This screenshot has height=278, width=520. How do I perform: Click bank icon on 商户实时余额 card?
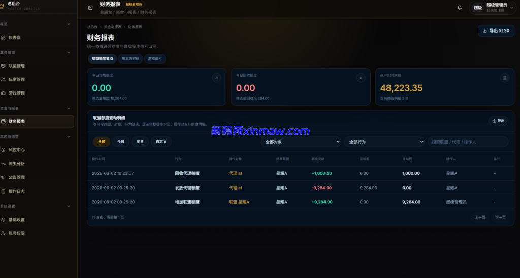(x=505, y=78)
